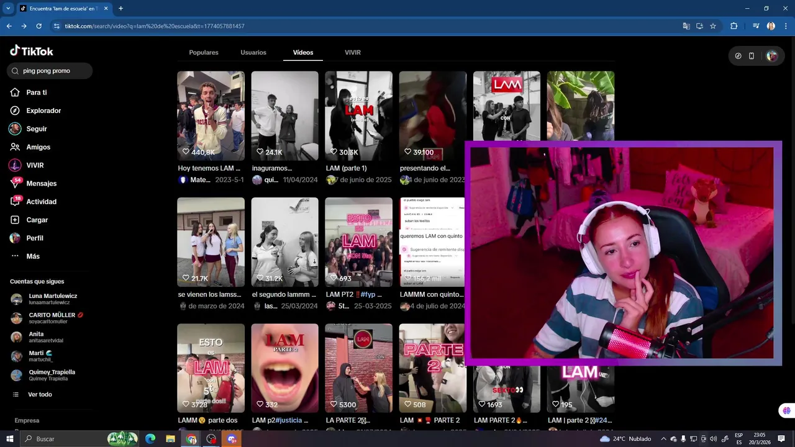Open video 'el segundo lammm' thumbnail
The image size is (795, 447).
(x=284, y=242)
